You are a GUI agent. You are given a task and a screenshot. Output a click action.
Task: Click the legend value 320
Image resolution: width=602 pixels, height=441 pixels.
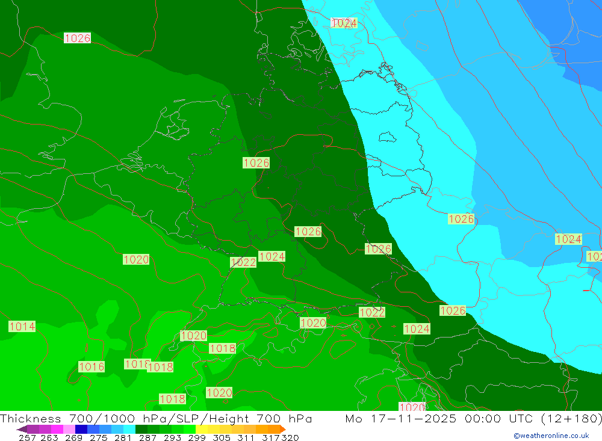[x=290, y=437]
